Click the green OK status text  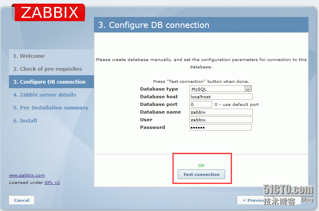click(x=201, y=165)
